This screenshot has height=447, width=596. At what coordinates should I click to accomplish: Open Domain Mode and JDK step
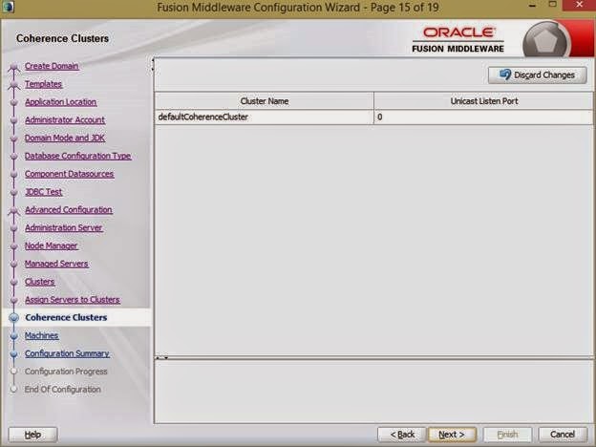click(65, 138)
